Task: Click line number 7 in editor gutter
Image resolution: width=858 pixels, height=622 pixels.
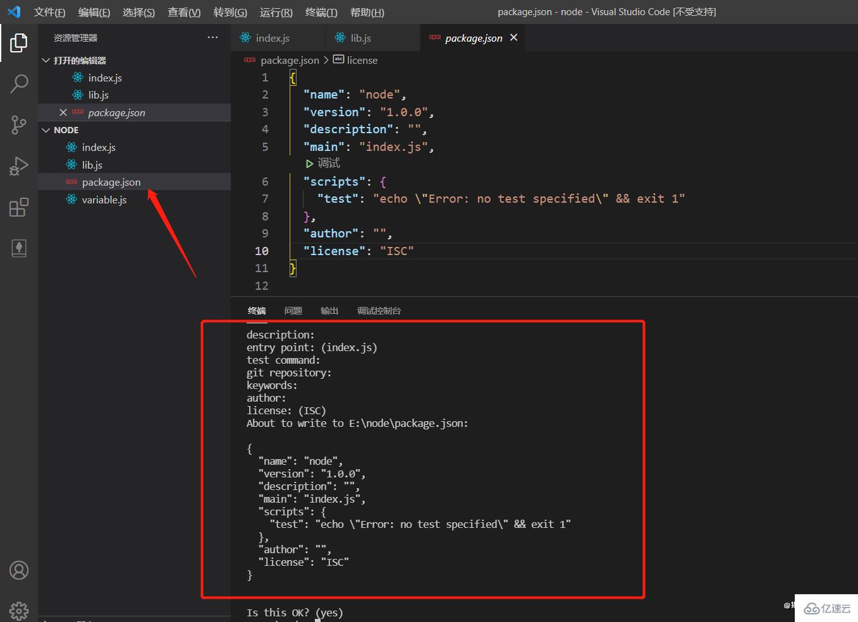Action: tap(265, 199)
